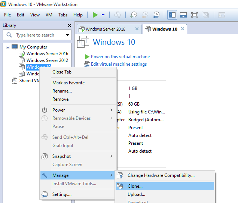The height and width of the screenshot is (203, 238).
Task: Click the Snapshot camera icon in context menu
Action: pyautogui.click(x=45, y=156)
